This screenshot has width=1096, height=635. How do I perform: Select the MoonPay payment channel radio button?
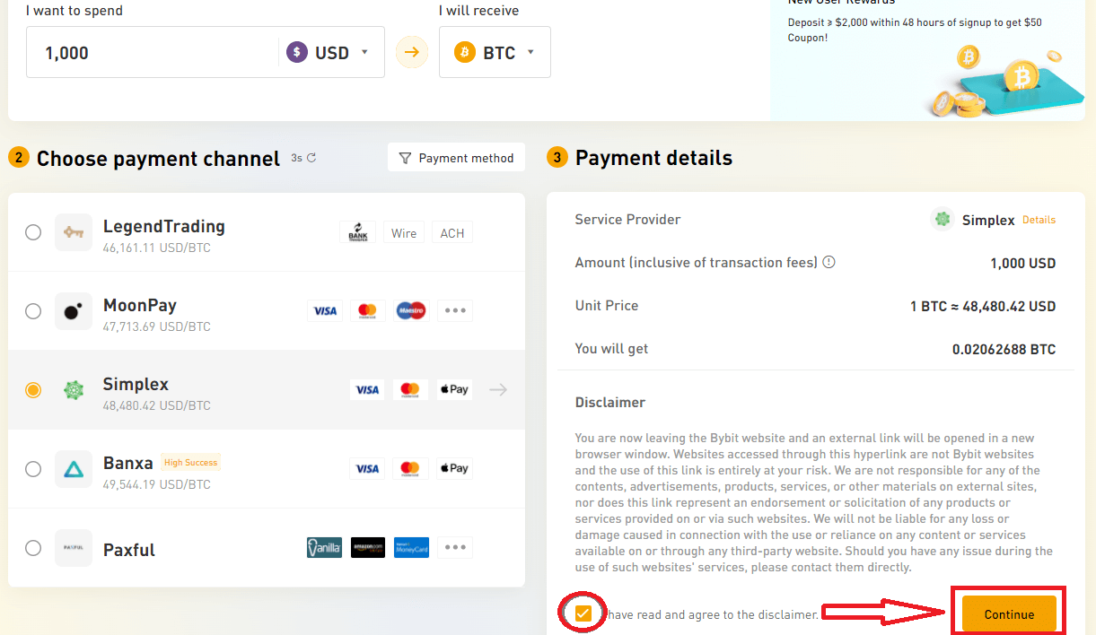coord(33,311)
